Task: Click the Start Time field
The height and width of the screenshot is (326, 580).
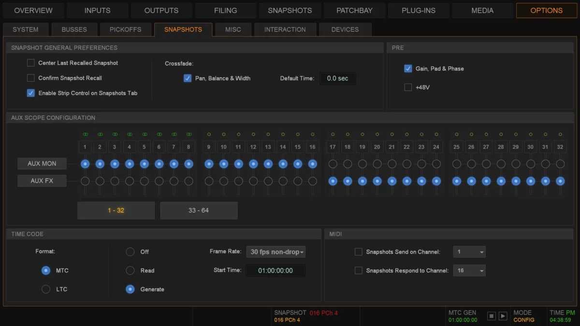Action: (275, 270)
